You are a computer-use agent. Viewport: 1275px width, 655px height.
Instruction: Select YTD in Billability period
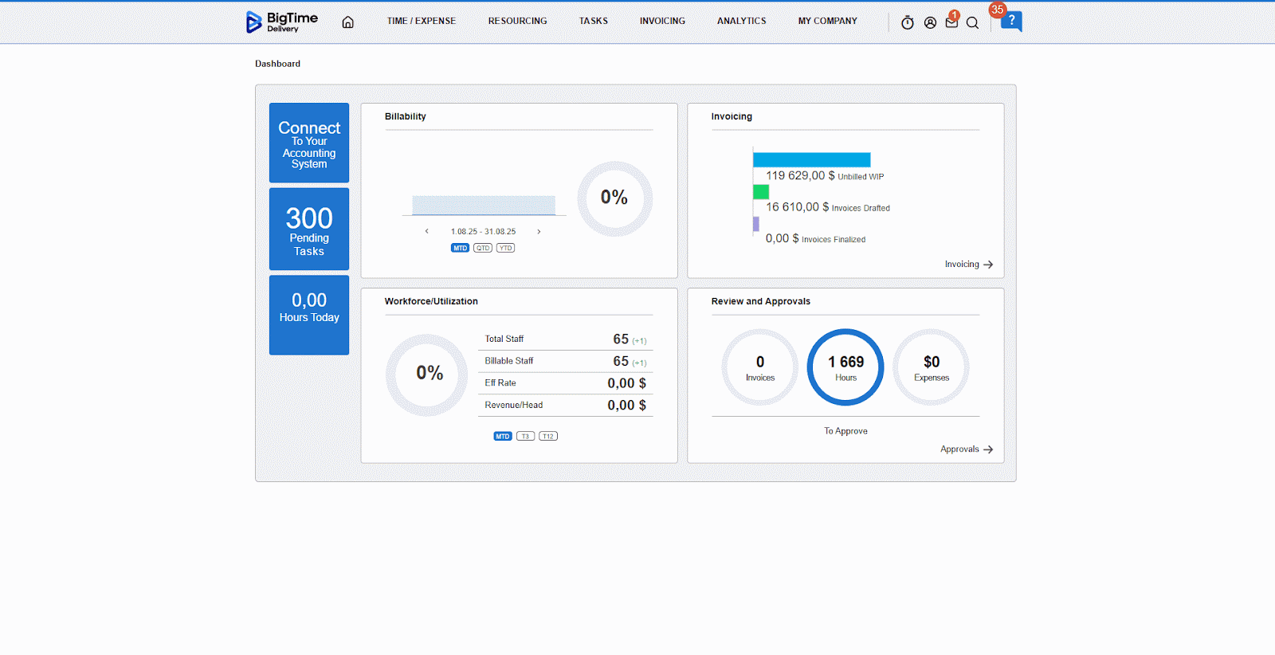505,248
